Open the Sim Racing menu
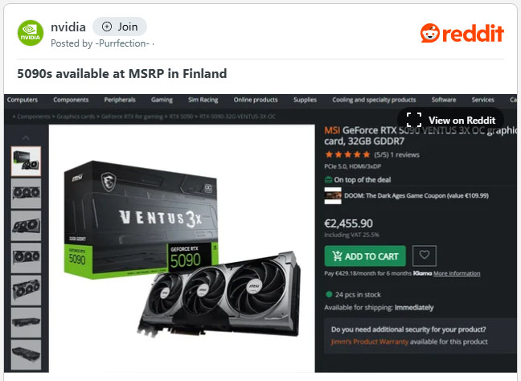 click(203, 100)
